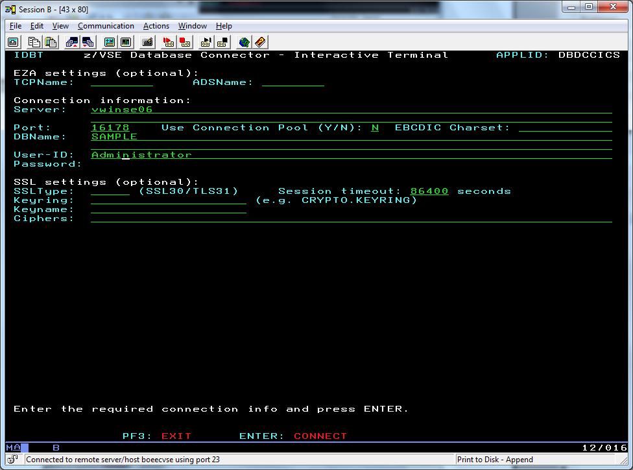Click the Play Macro toolbar icon

[206, 42]
